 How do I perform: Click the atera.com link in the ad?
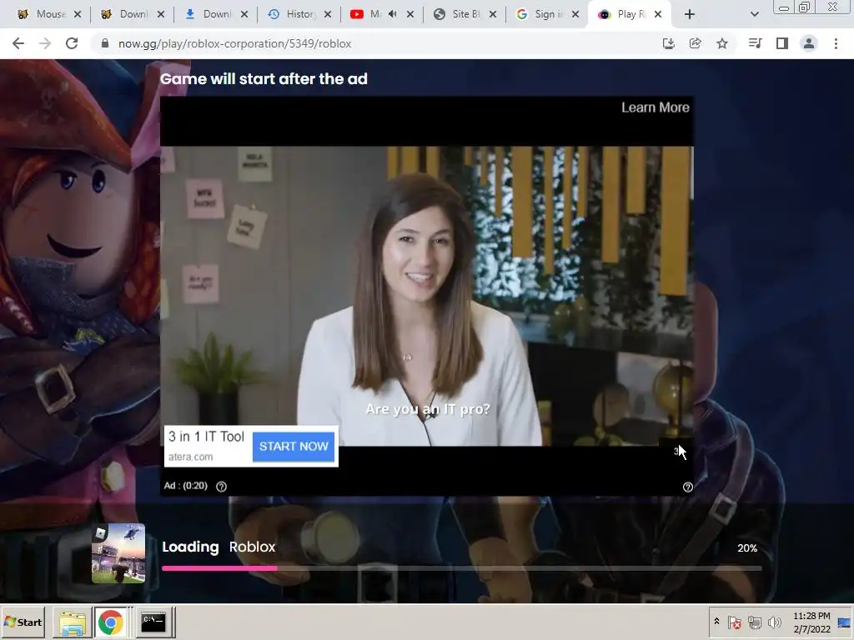(x=191, y=457)
